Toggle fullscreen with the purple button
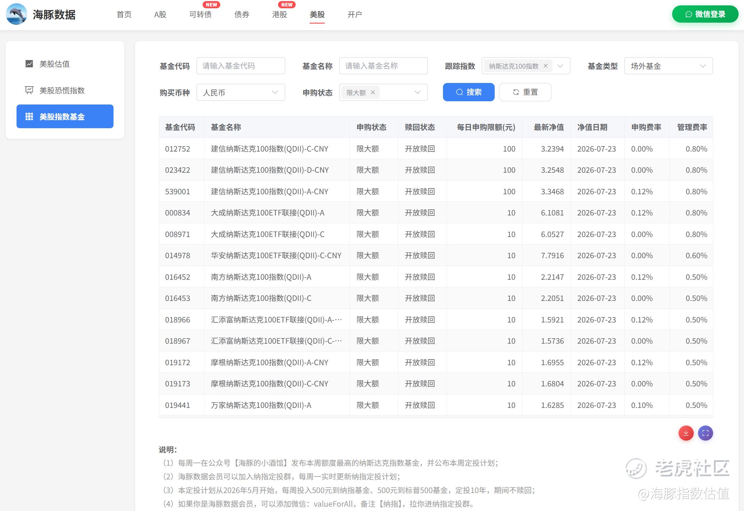 pos(705,433)
